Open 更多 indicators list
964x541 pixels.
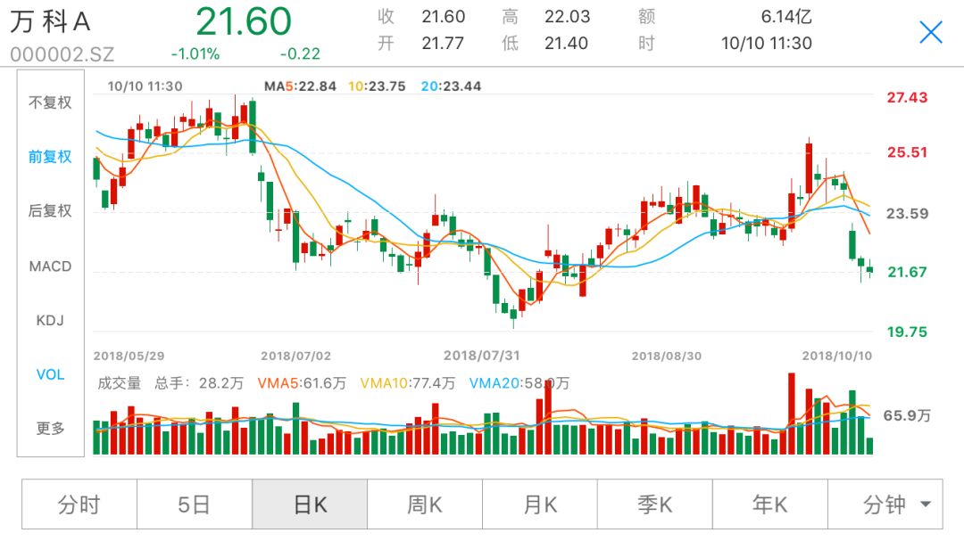click(50, 428)
